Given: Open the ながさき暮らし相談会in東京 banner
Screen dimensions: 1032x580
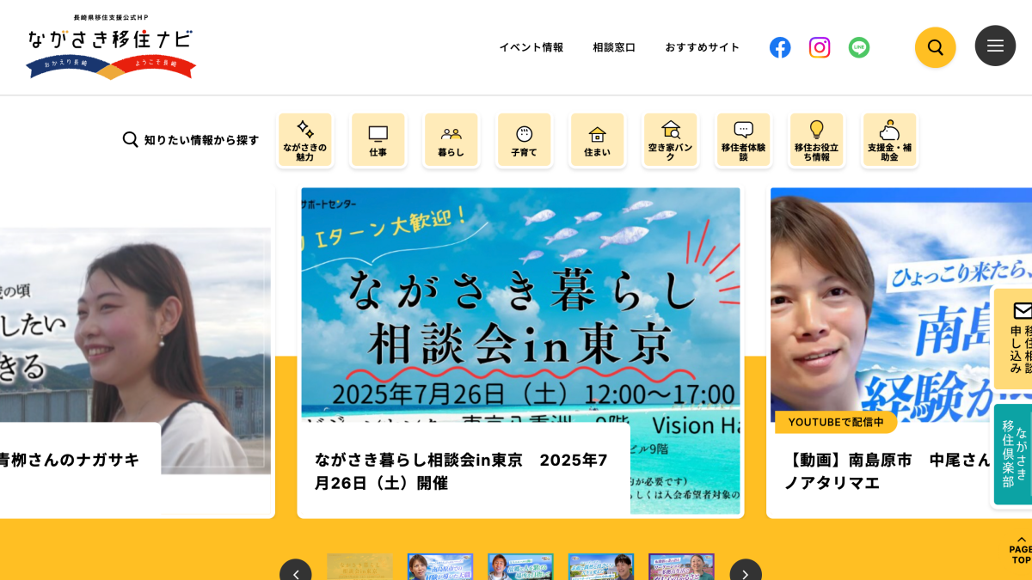Looking at the screenshot, I should (520, 352).
